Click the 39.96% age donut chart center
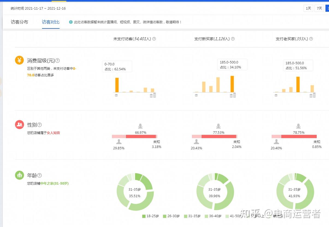The height and width of the screenshot is (227, 329). point(214,192)
